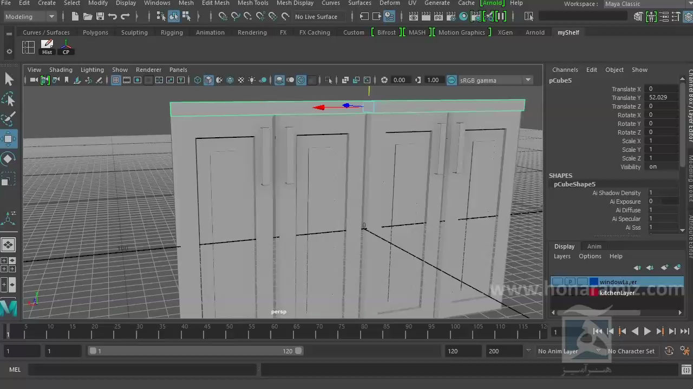Click the Redo arrow icon

(125, 17)
